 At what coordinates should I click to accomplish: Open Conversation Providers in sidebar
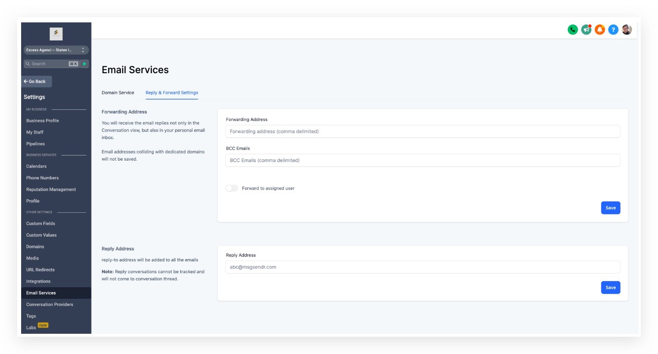pyautogui.click(x=50, y=304)
